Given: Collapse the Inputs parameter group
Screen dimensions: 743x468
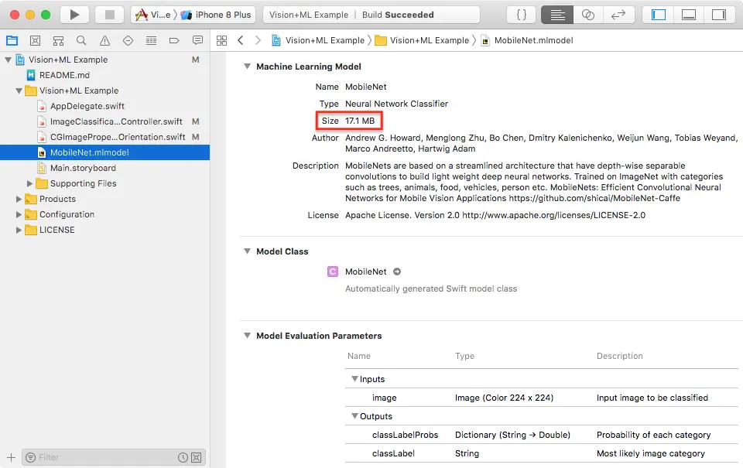Looking at the screenshot, I should click(x=354, y=379).
